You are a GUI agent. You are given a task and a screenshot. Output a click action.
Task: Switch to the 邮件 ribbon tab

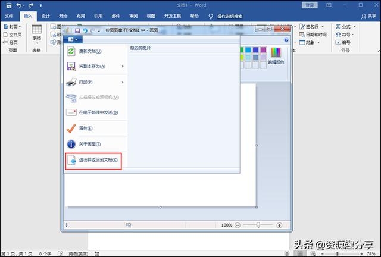(x=115, y=16)
